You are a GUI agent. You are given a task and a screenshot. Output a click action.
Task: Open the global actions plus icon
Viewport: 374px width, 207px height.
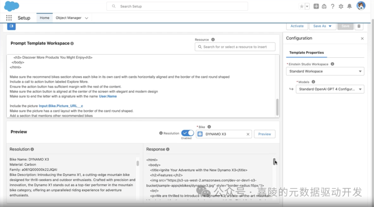(x=316, y=7)
